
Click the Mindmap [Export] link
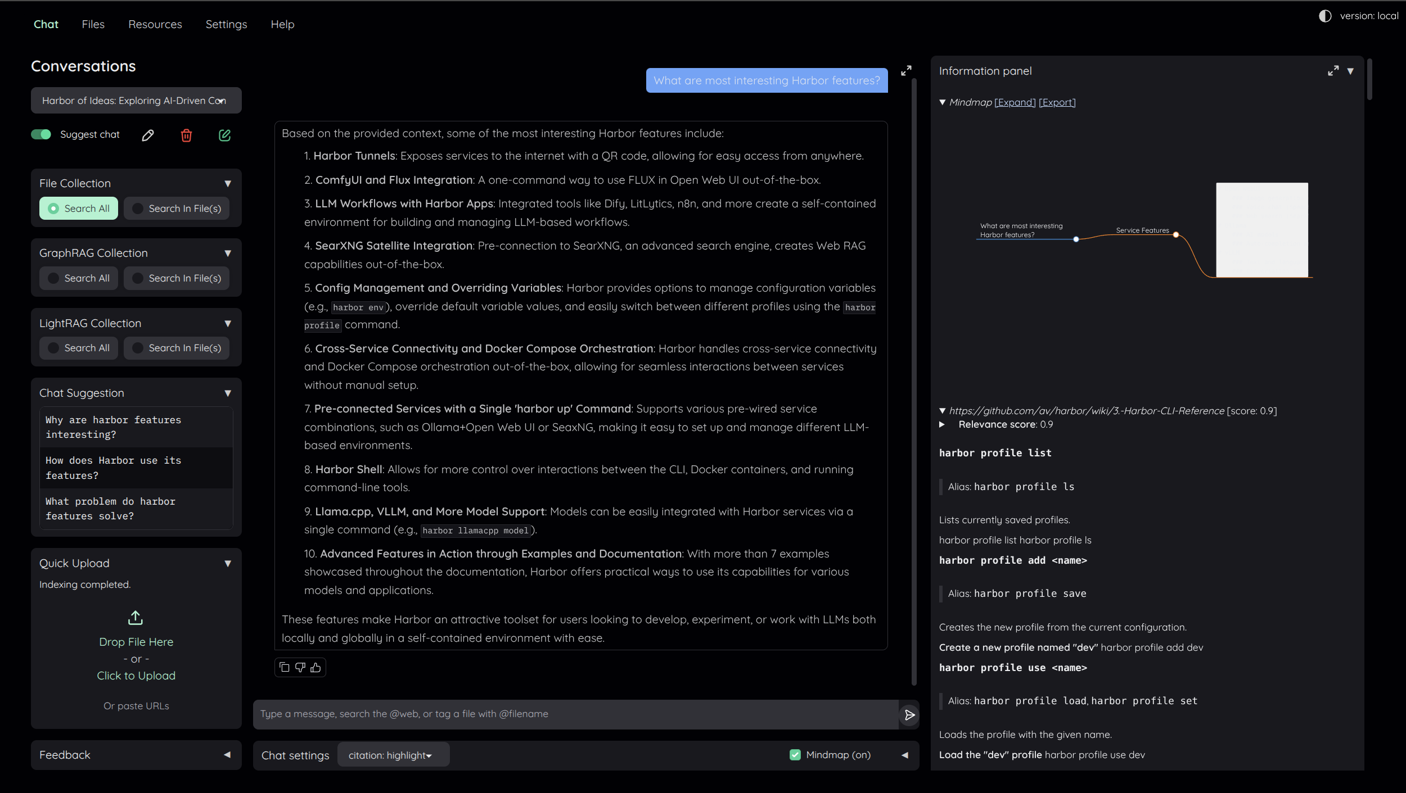pos(1057,102)
